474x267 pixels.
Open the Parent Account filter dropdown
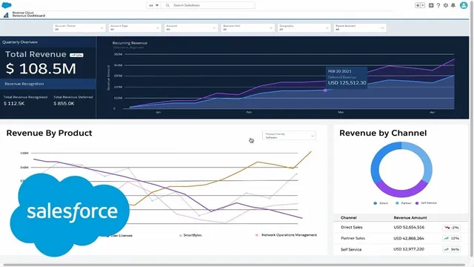point(360,27)
